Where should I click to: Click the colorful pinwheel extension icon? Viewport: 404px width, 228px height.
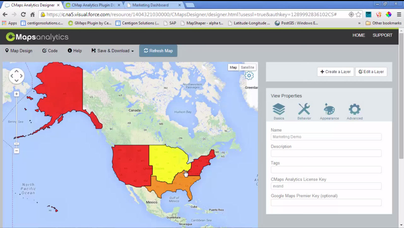click(389, 14)
